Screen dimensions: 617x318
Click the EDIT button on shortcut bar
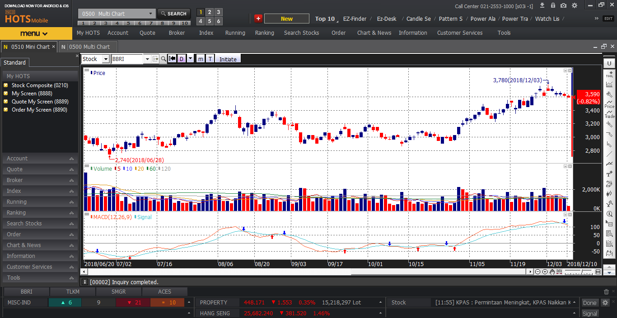coord(608,19)
